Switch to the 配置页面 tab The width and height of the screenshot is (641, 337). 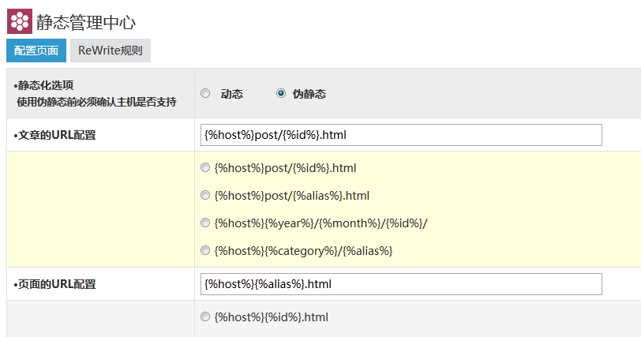(x=36, y=51)
